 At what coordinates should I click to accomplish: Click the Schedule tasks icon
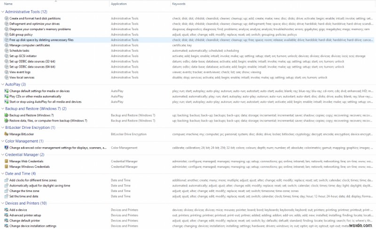7,51
